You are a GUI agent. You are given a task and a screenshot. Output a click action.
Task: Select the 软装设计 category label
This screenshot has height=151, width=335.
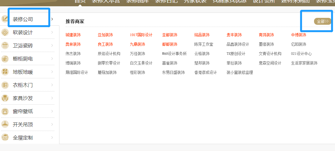23,33
